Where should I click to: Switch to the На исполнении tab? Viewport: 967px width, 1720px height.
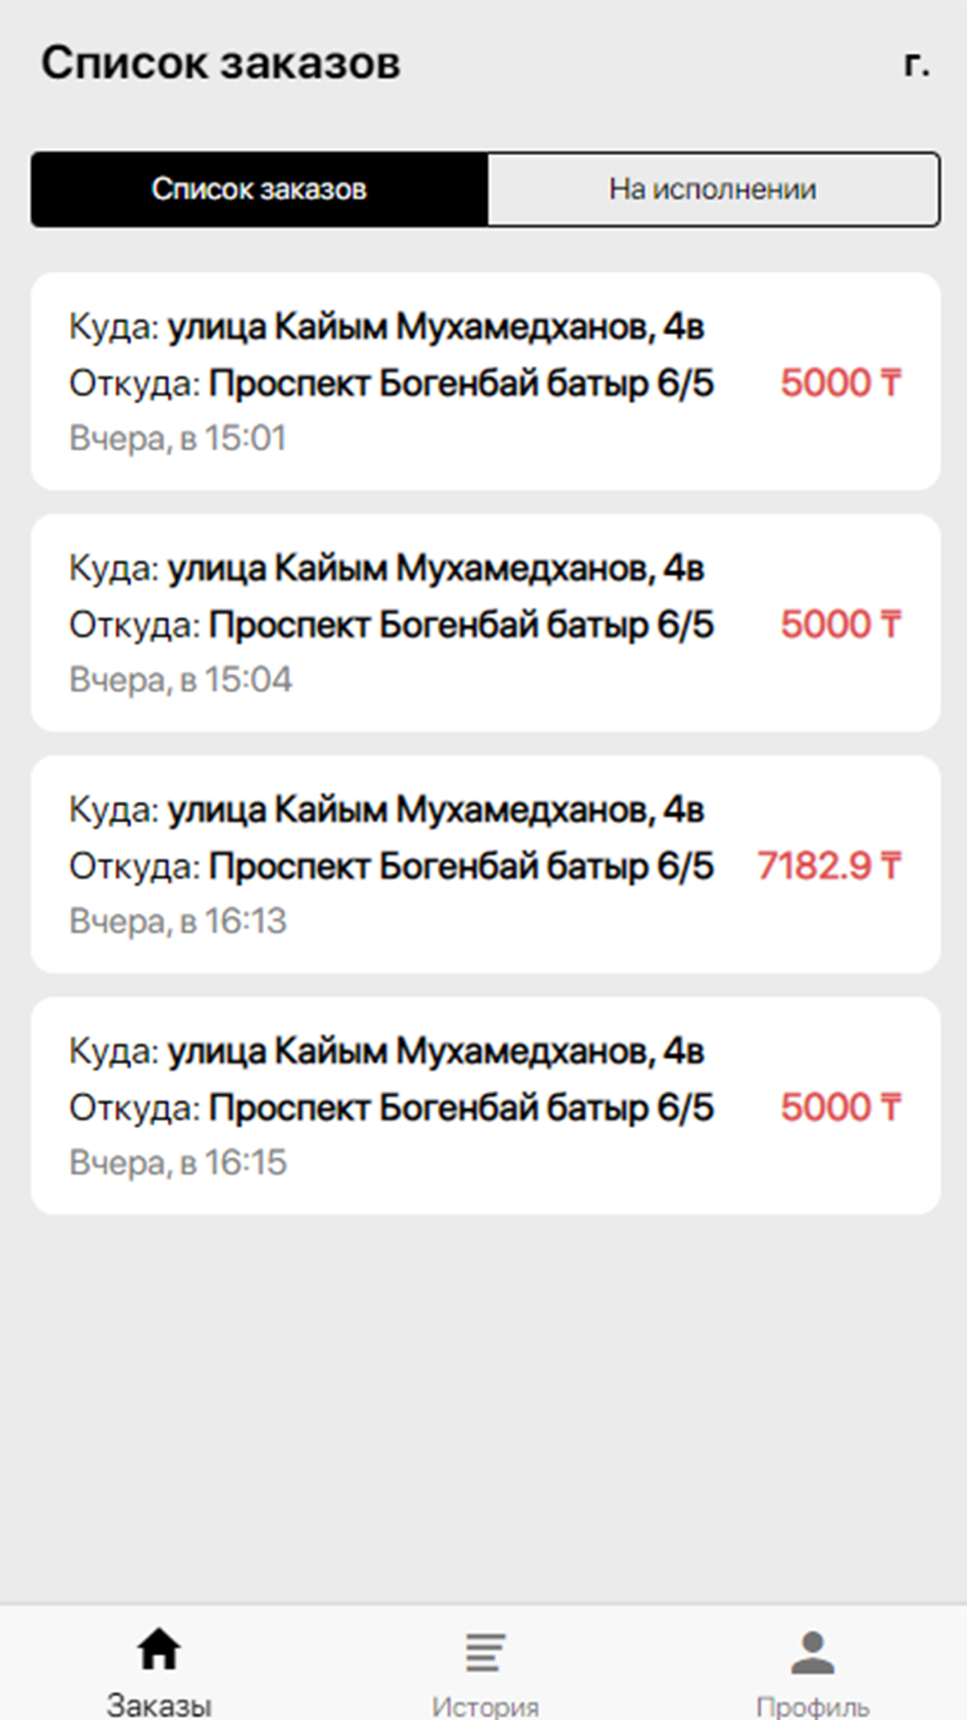point(714,189)
